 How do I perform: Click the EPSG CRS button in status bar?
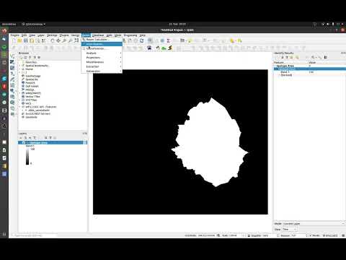pyautogui.click(x=331, y=235)
